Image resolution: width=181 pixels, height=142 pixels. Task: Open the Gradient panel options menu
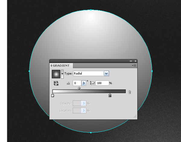(134, 66)
